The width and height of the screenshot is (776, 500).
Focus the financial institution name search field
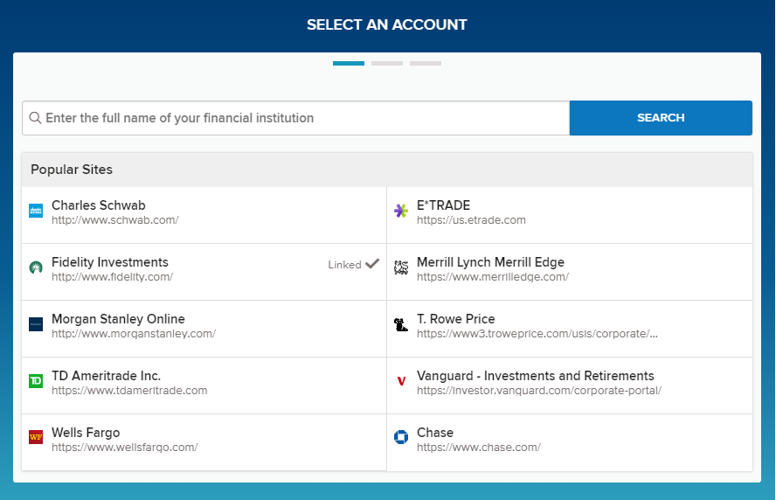[x=296, y=118]
